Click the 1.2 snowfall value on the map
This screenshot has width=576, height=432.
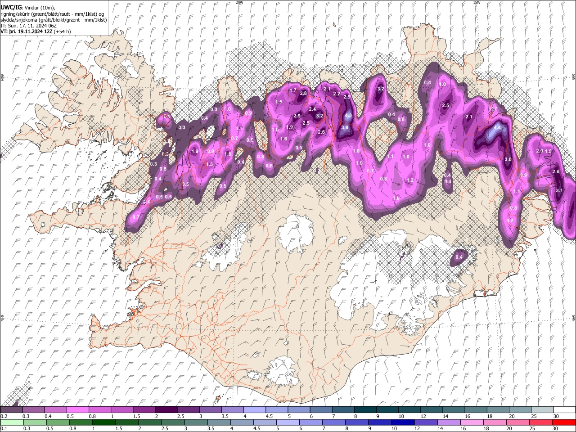409,180
